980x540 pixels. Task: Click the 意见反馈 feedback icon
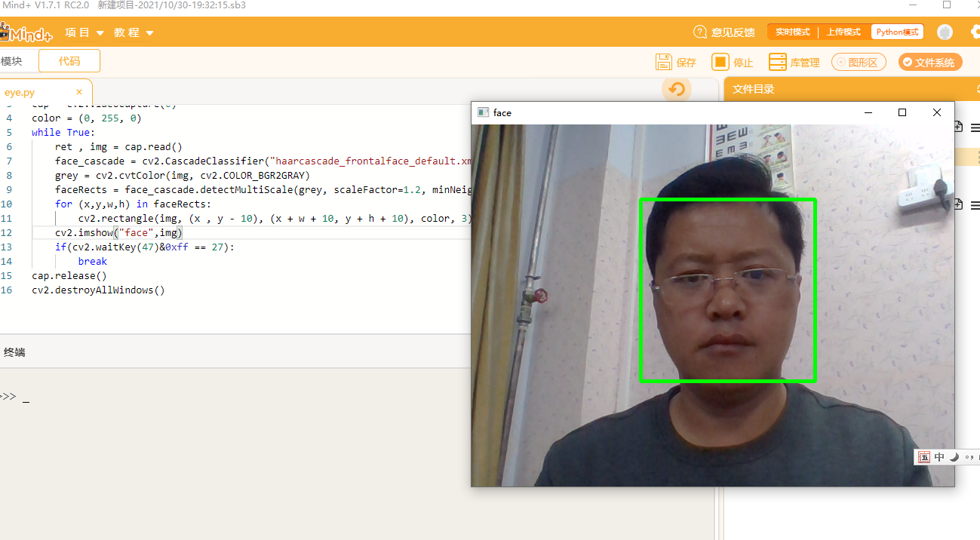(700, 32)
